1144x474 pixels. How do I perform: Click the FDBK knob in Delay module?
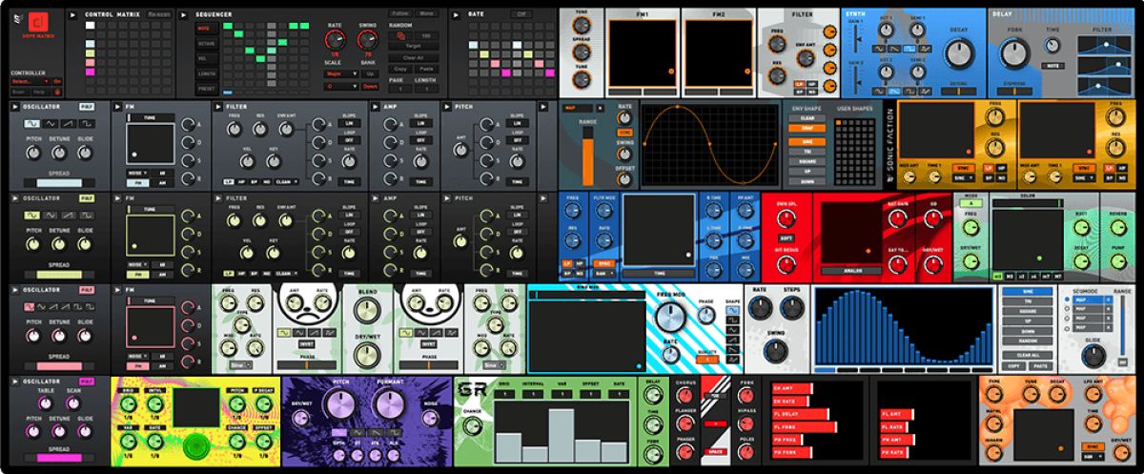pyautogui.click(x=1015, y=52)
